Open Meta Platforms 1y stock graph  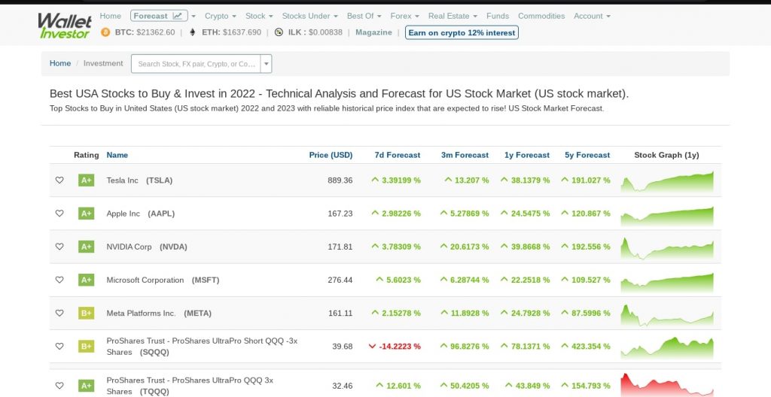coord(667,315)
